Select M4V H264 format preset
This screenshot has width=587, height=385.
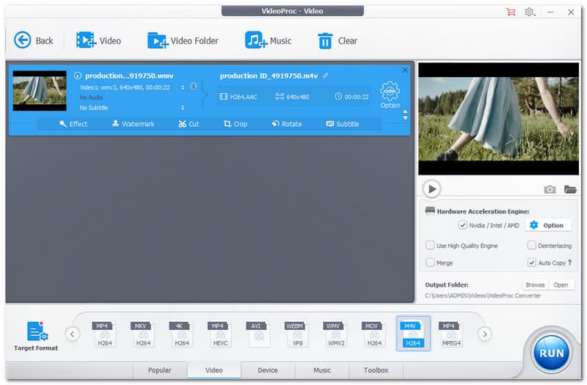413,334
